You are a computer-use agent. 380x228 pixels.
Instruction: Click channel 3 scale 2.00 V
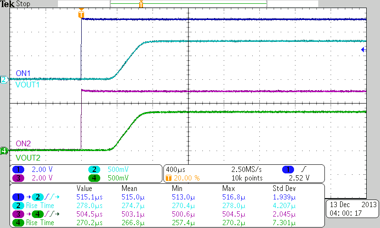click(x=42, y=178)
